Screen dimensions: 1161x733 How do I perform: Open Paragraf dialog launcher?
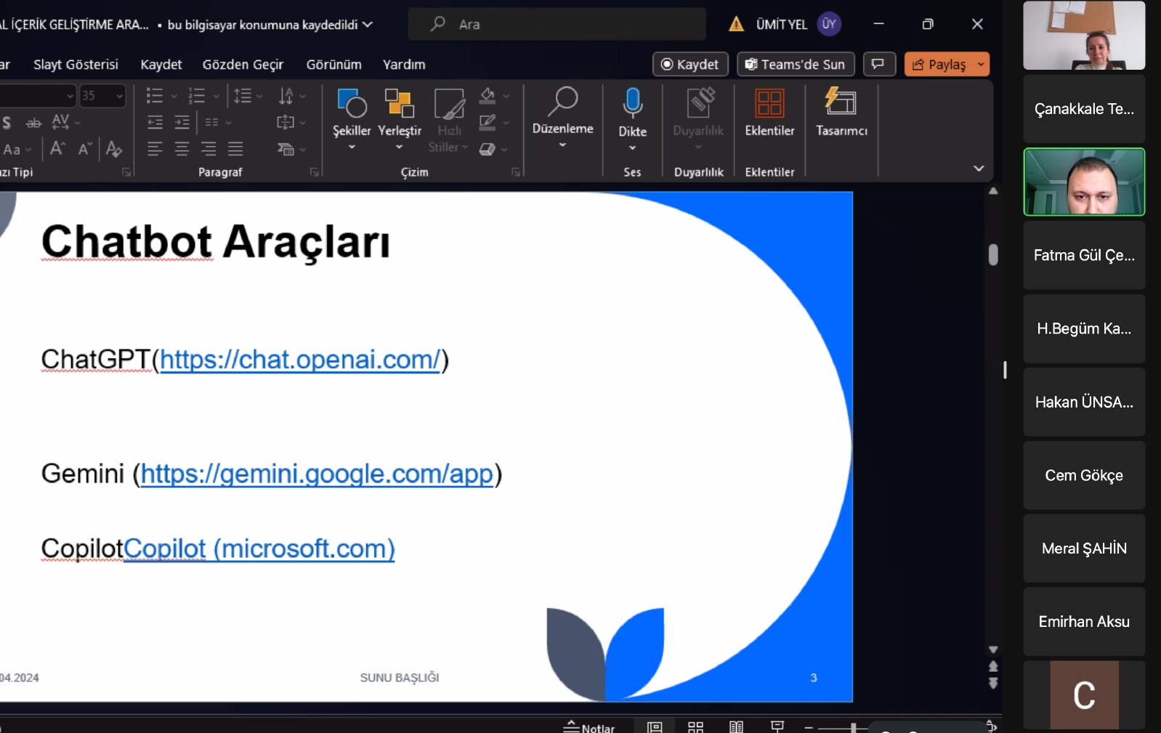pos(315,172)
